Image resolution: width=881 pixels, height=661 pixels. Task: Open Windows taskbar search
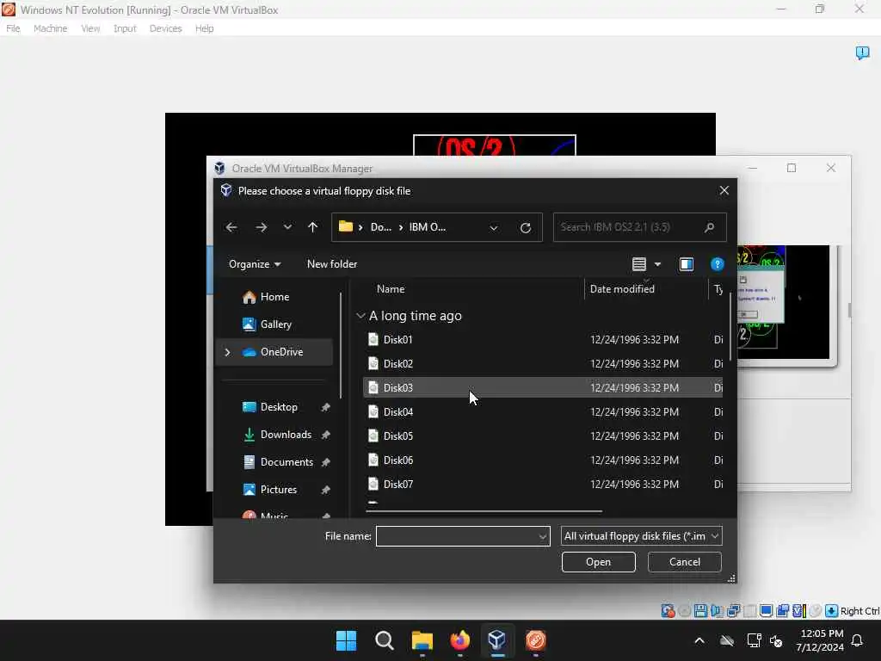[x=385, y=640]
